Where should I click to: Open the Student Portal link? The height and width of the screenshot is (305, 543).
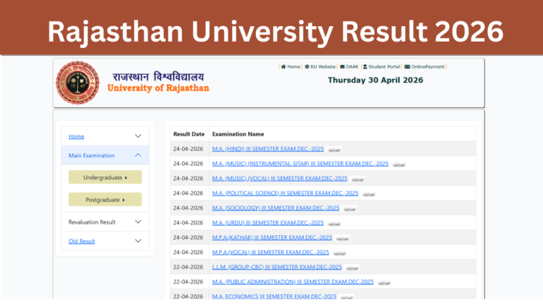[x=384, y=67]
